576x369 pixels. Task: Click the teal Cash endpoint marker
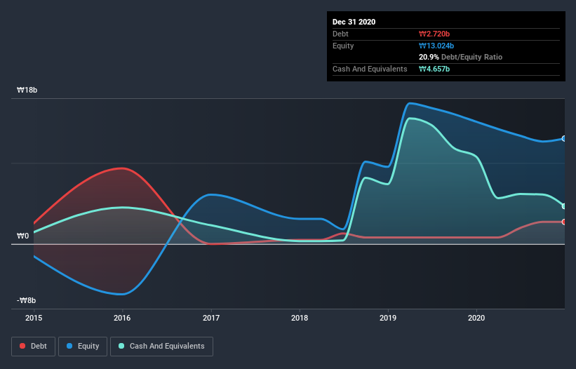click(x=564, y=206)
